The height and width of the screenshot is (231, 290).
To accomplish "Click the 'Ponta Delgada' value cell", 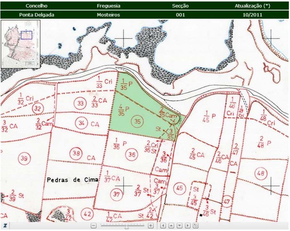I will point(36,15).
